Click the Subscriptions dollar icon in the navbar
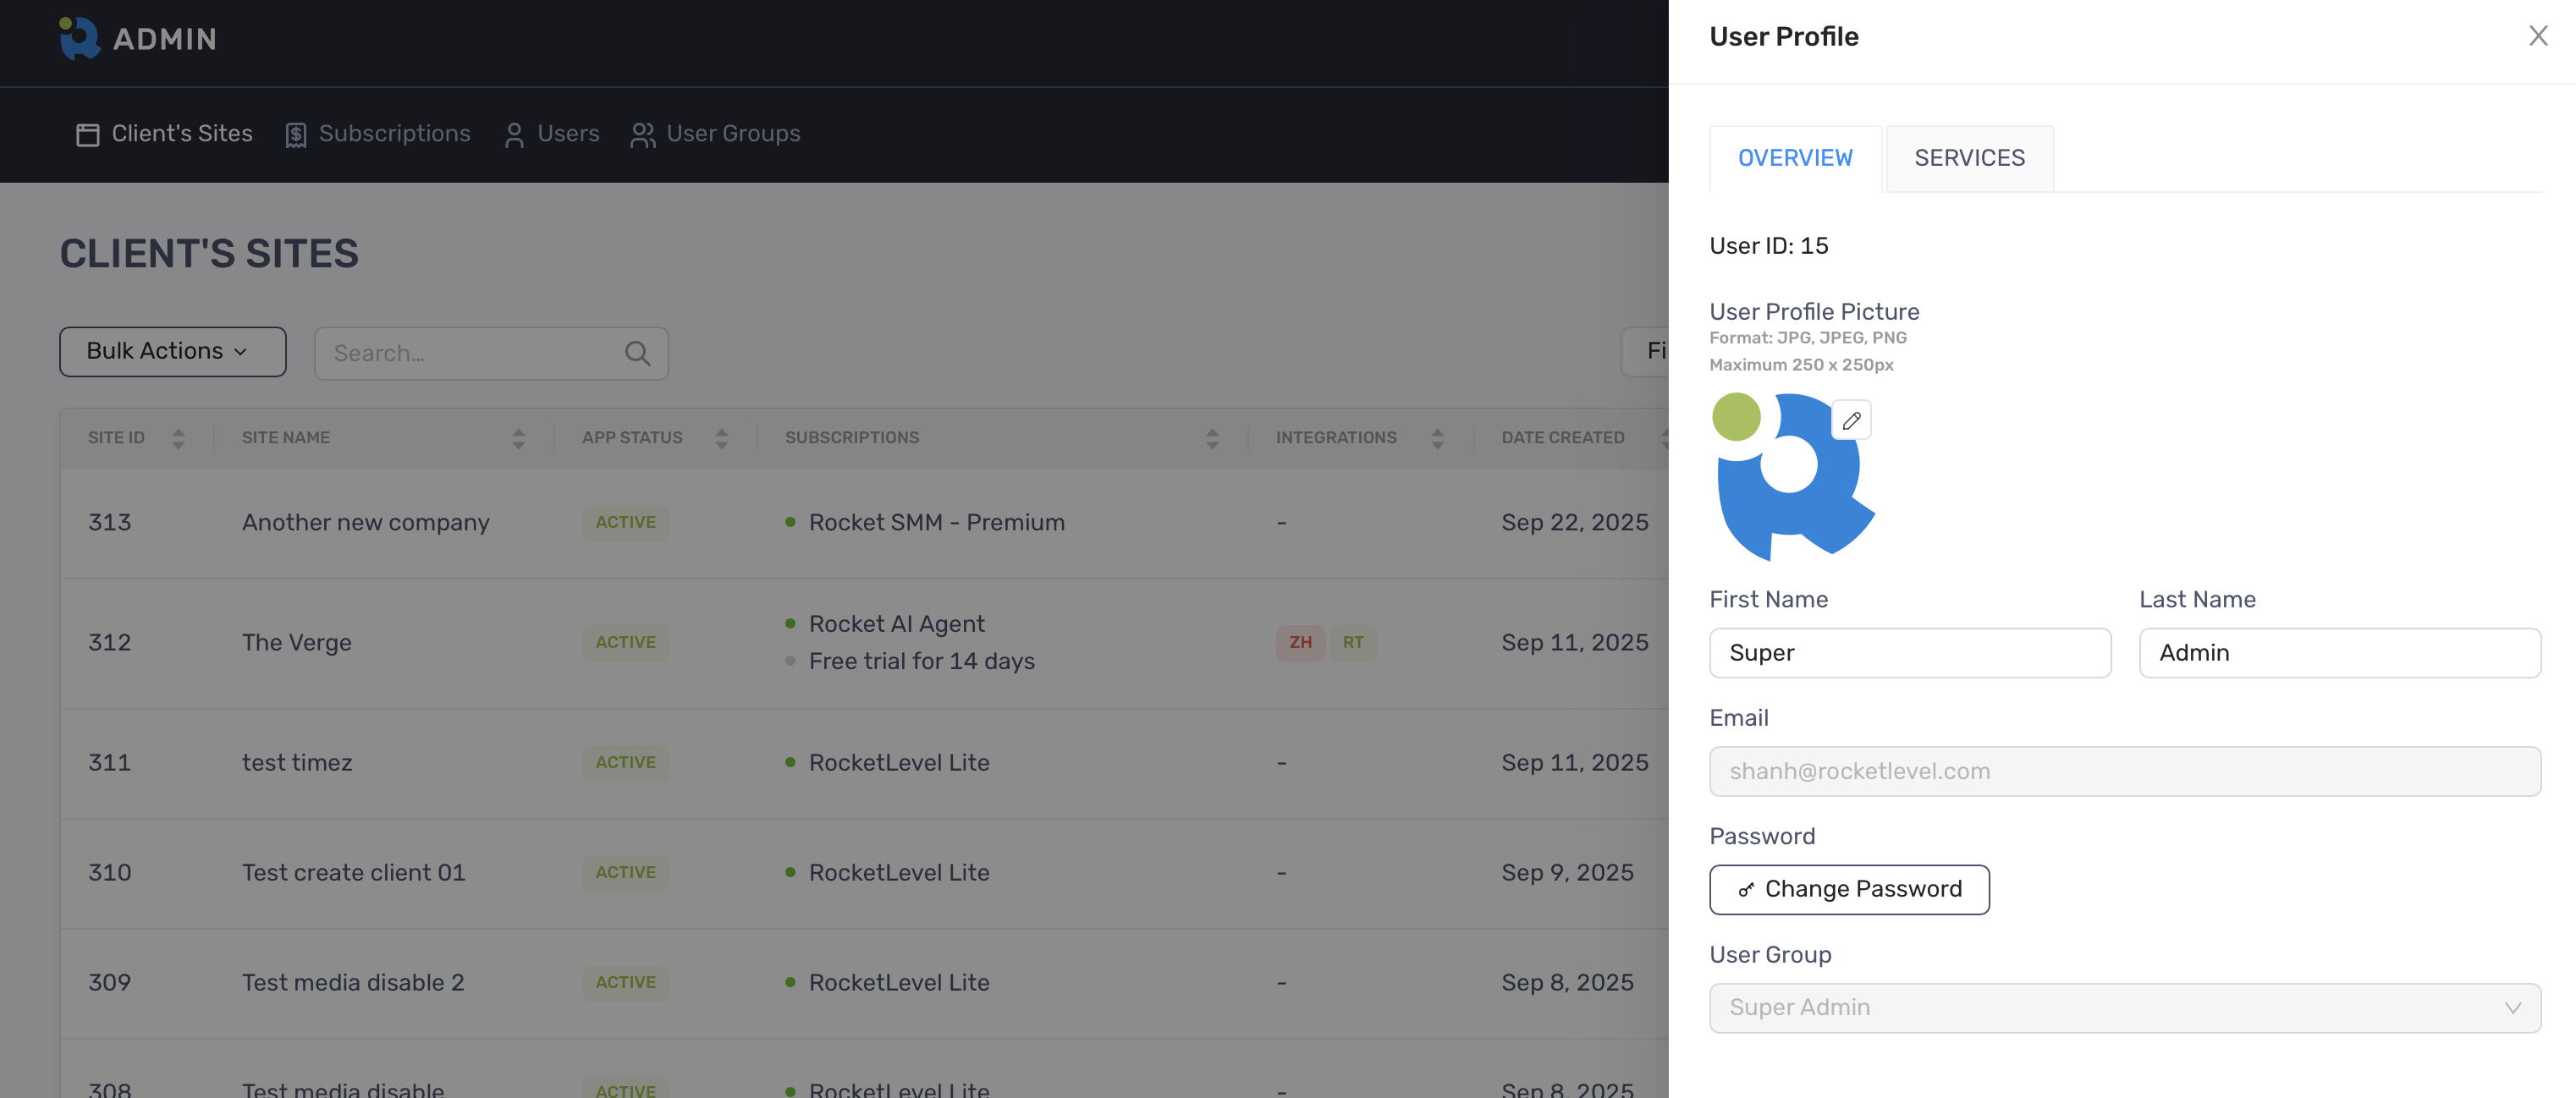This screenshot has height=1098, width=2576. pyautogui.click(x=297, y=134)
